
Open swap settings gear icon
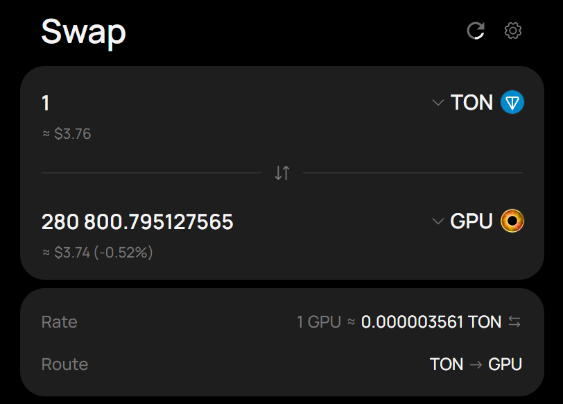pyautogui.click(x=513, y=31)
